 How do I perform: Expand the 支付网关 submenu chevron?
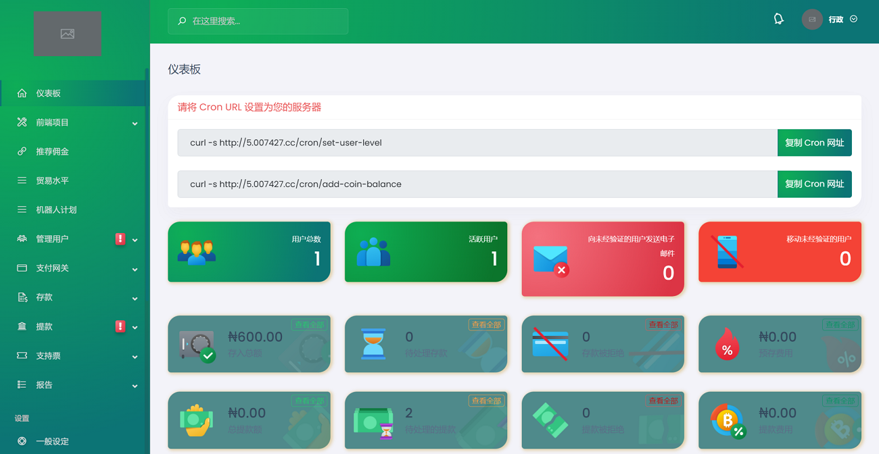[x=135, y=269]
